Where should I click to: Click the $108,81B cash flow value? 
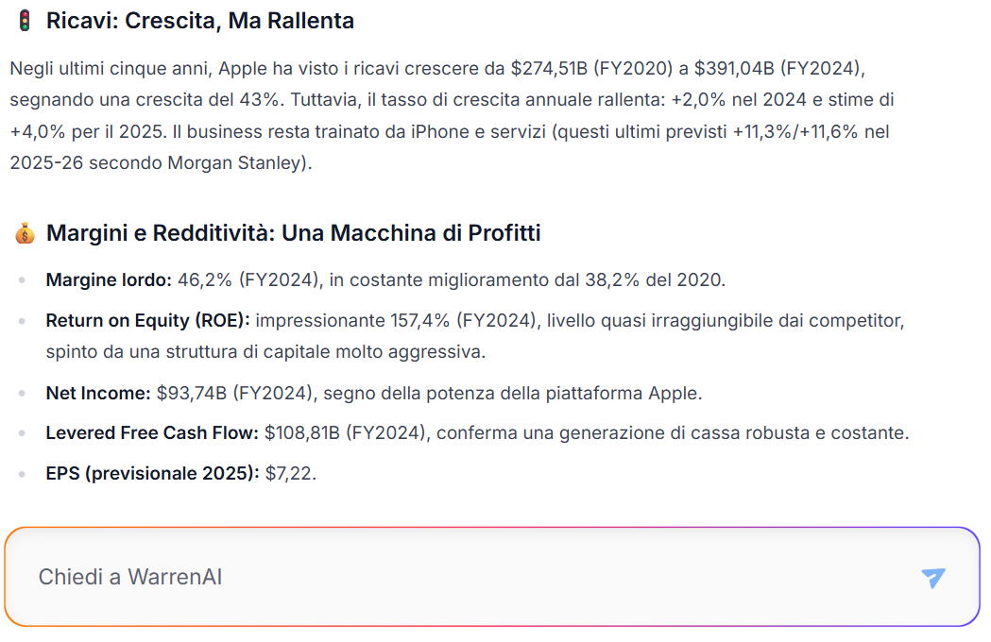[x=302, y=432]
